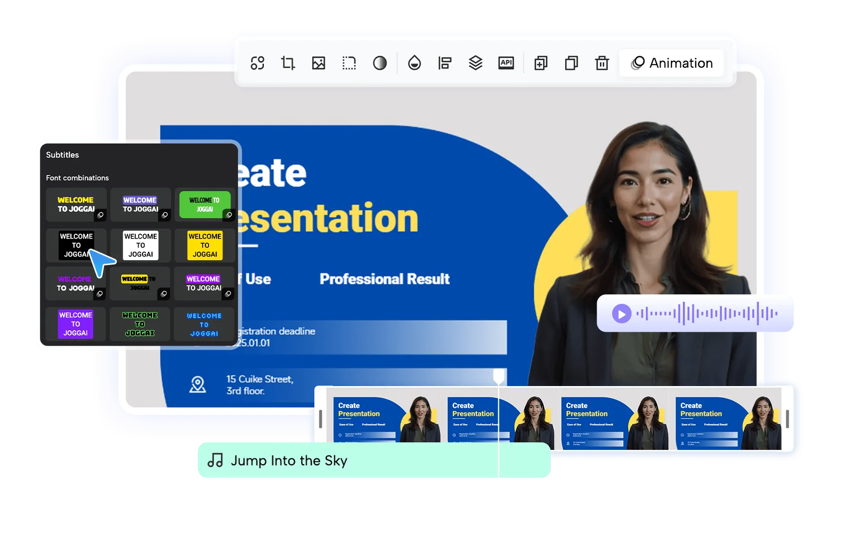Screen dimensions: 858x538
Task: Click the audio waveform bar
Action: pos(707,313)
